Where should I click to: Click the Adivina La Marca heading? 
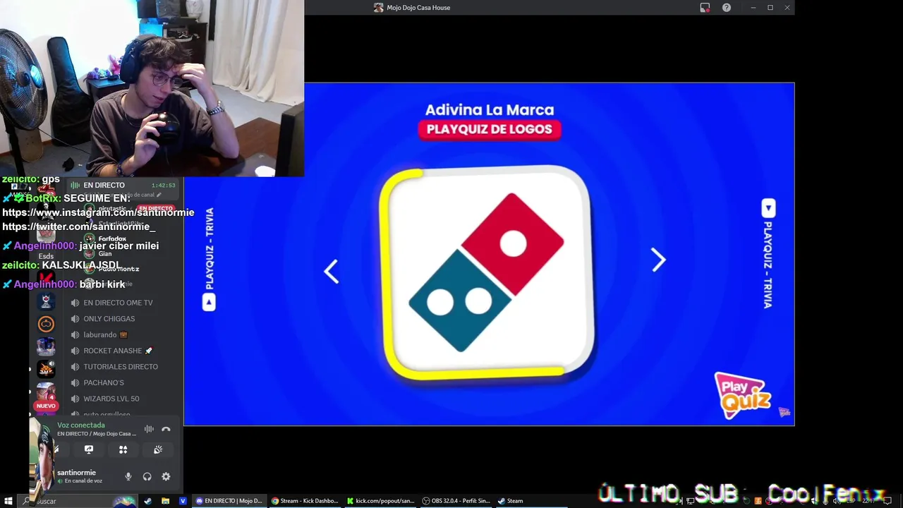click(x=490, y=110)
